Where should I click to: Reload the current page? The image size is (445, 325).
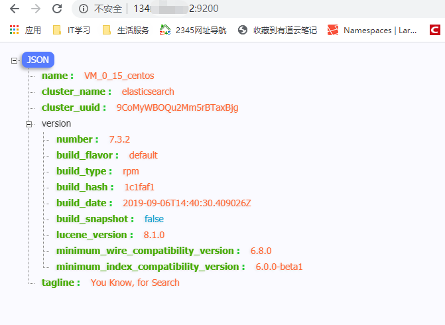point(57,9)
